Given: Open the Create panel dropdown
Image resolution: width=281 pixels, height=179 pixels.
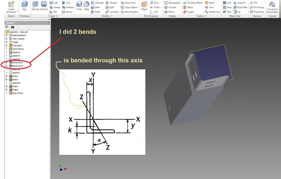Looking at the screenshot, I should (x=53, y=16).
